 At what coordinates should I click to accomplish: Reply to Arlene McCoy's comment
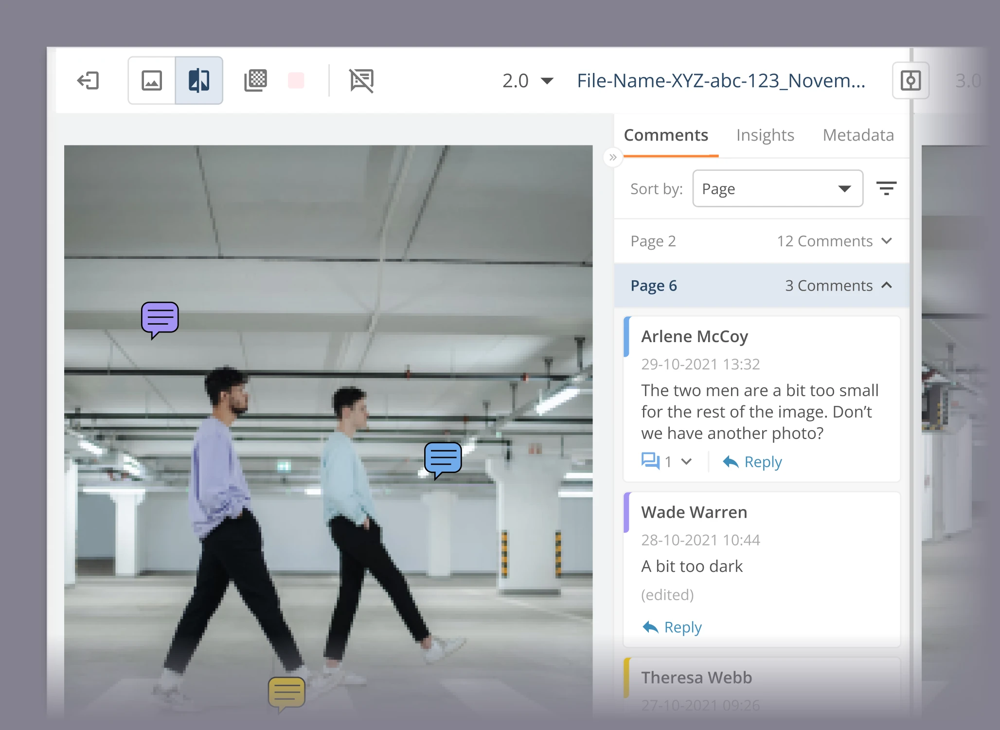(752, 461)
